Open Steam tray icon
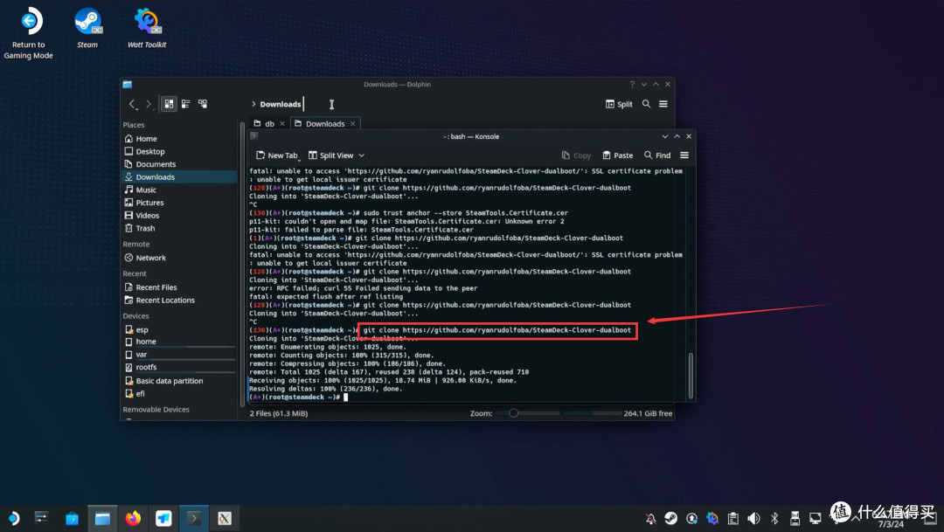944x532 pixels. (670, 518)
